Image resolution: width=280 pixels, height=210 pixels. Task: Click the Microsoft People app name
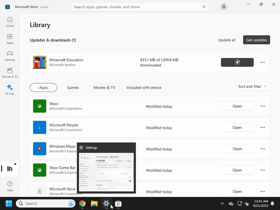click(x=63, y=125)
